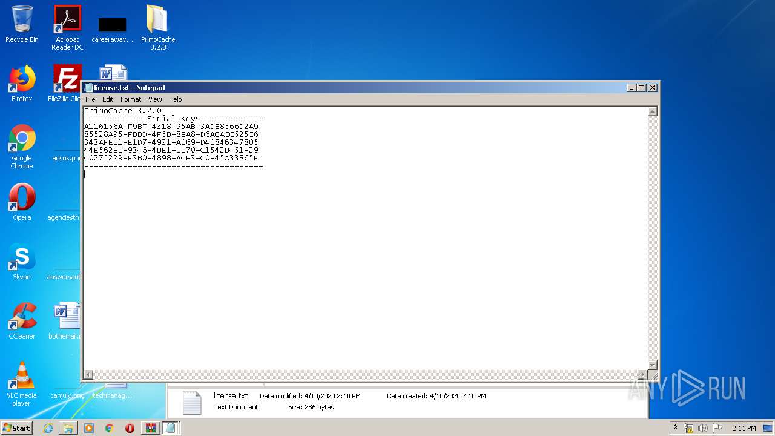Open the network status tray icon

[688, 428]
